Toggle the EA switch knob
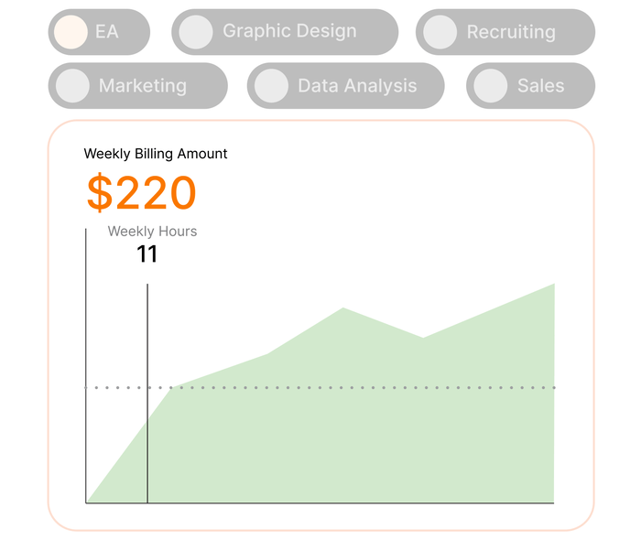This screenshot has height=540, width=641. [71, 32]
